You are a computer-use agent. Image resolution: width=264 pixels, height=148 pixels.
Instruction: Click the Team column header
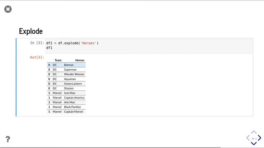(x=58, y=60)
